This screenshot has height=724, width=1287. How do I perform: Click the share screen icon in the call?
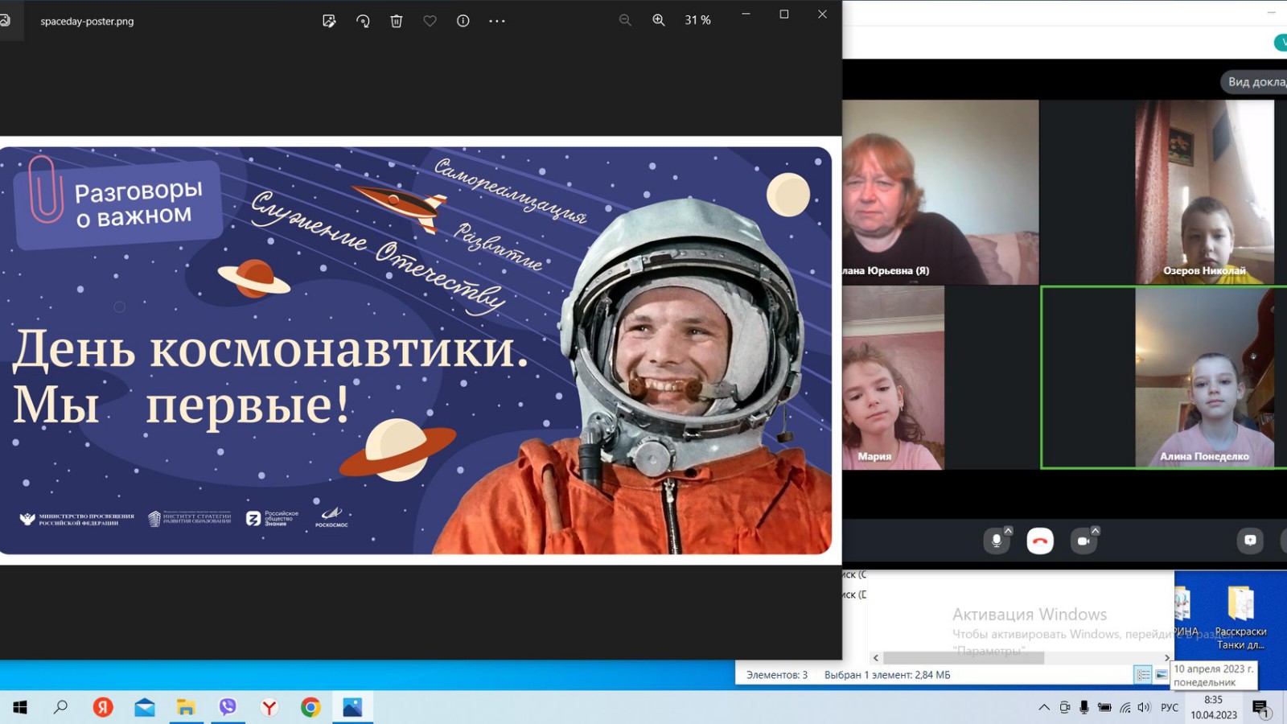[1250, 541]
